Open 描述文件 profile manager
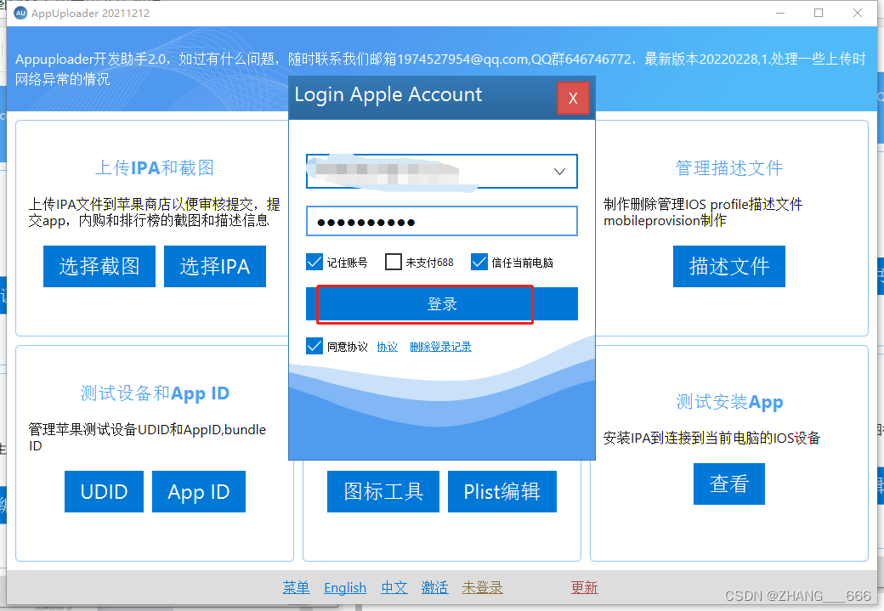Screen dimensions: 884x611 [x=729, y=266]
